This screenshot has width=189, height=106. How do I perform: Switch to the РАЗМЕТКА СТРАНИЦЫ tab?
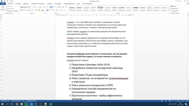click(x=38, y=4)
